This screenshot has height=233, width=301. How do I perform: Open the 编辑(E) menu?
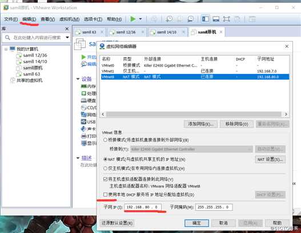coord(29,19)
